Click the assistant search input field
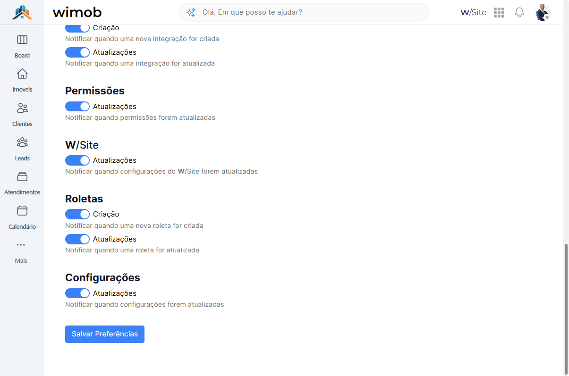The width and height of the screenshot is (569, 376). click(x=304, y=13)
